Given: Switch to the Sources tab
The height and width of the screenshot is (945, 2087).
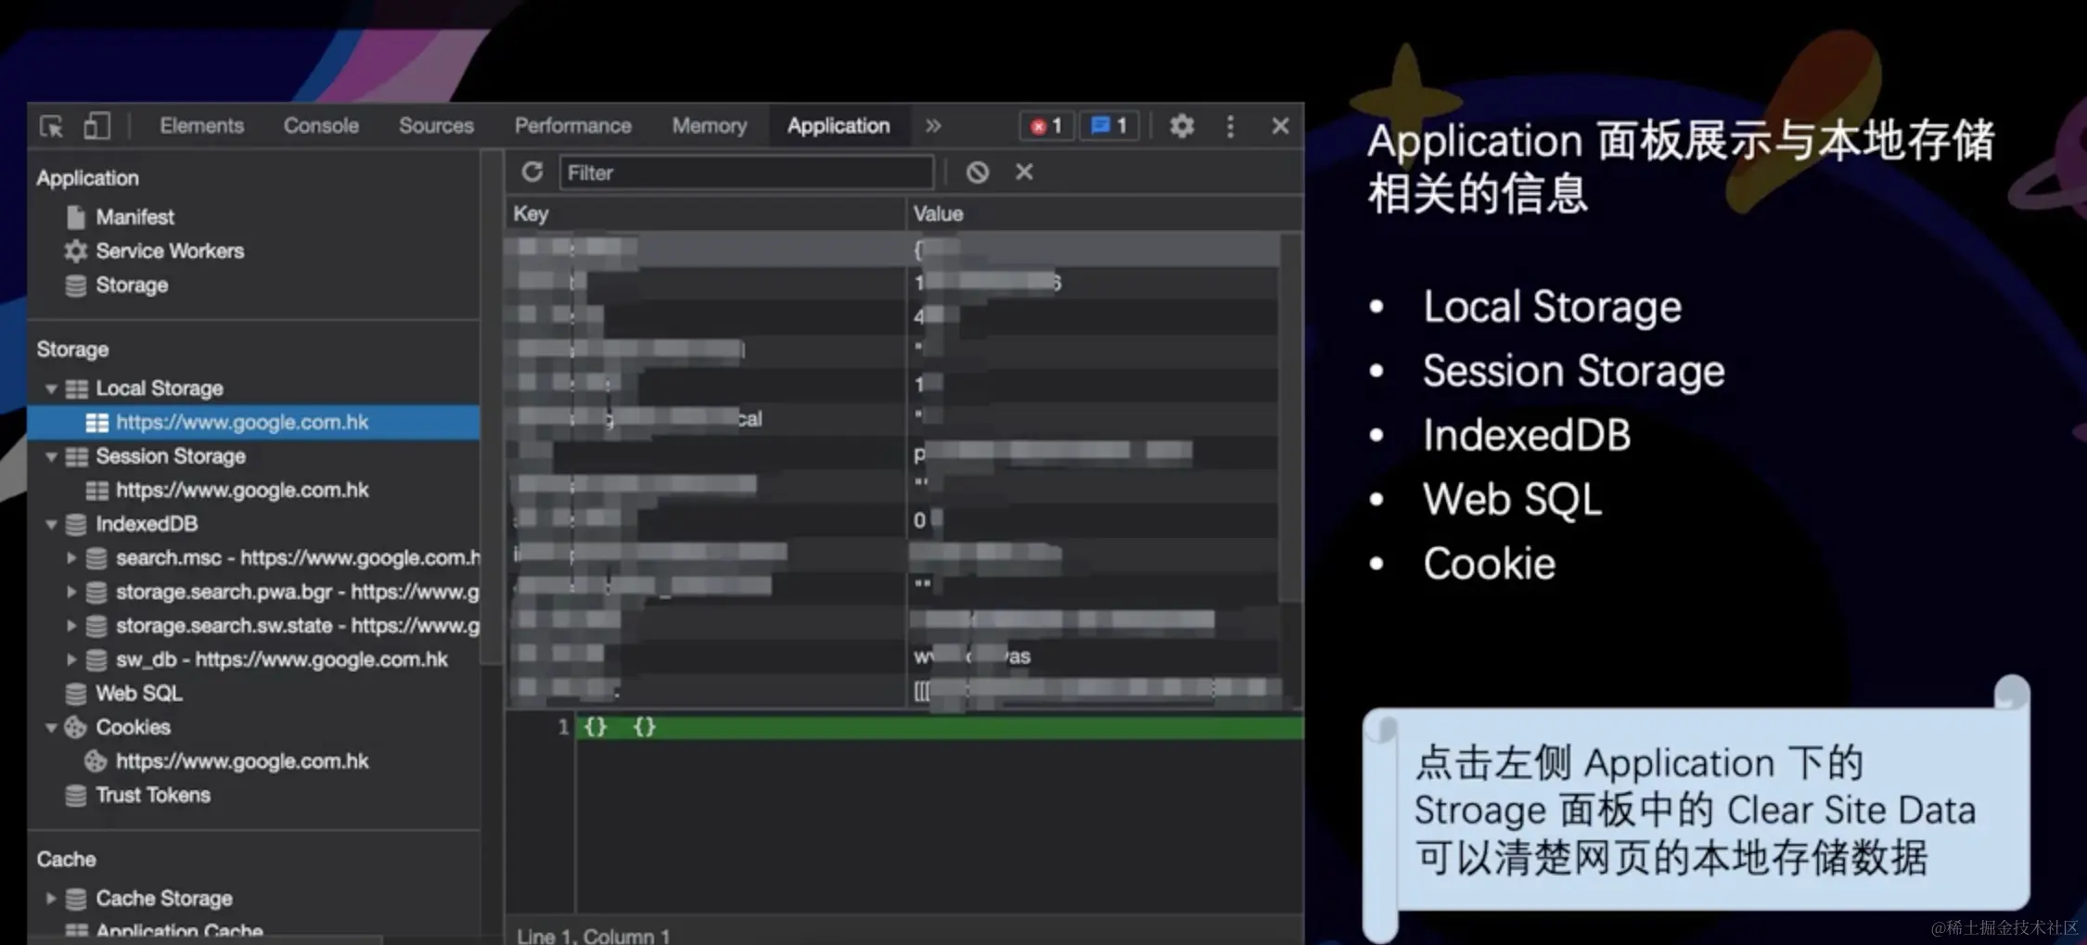Looking at the screenshot, I should (436, 126).
